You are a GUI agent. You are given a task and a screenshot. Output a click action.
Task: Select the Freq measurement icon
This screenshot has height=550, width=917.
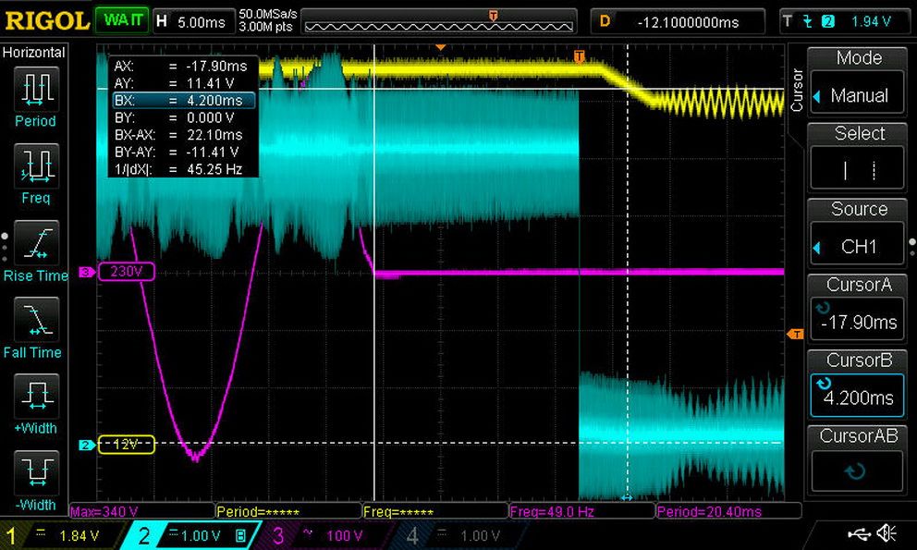coord(36,165)
